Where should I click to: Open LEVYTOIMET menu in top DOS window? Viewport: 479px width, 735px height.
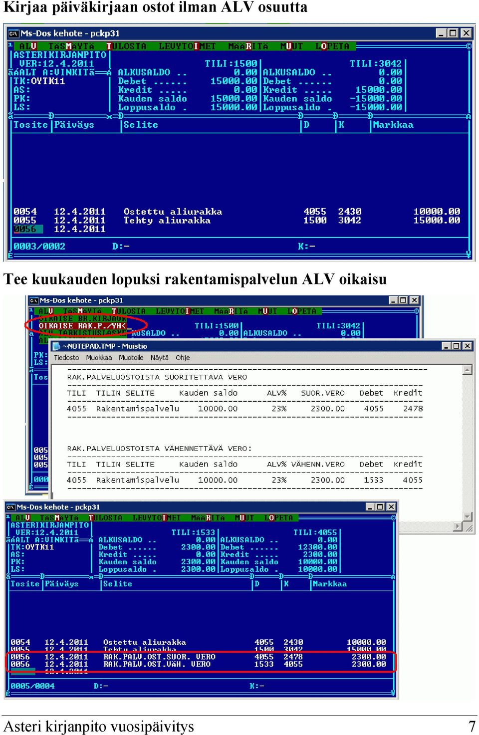click(187, 46)
